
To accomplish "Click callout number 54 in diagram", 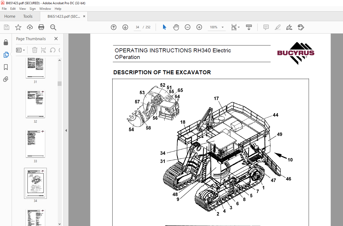I will point(131,130).
